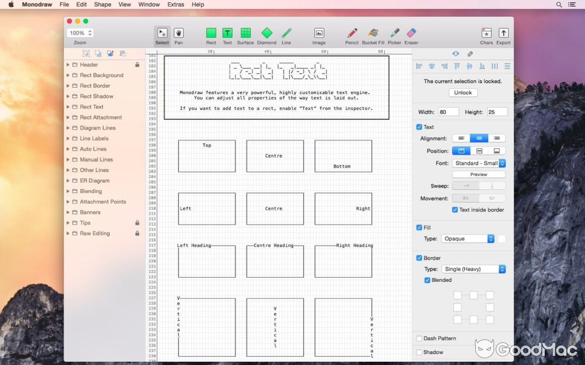
Task: Open the Export panel
Action: click(503, 35)
